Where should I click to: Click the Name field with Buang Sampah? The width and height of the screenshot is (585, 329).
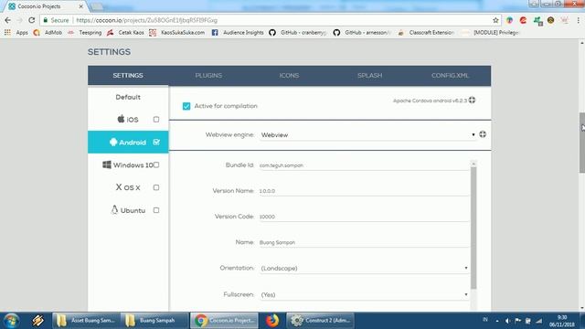364,242
